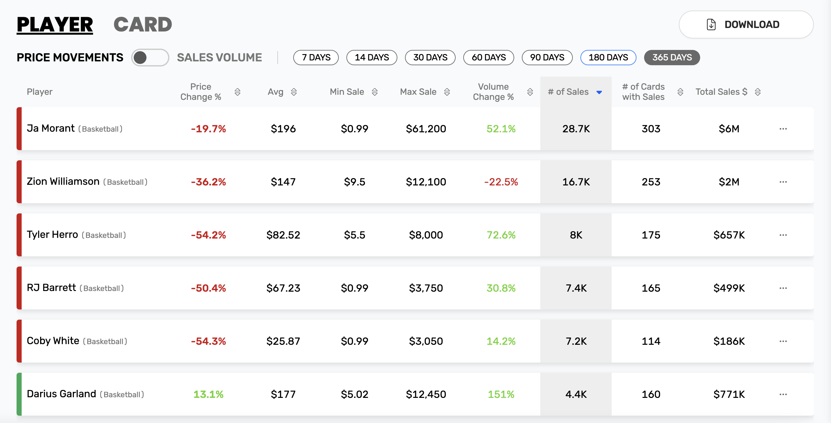Toggle Price Movements / Sales Volume switch
The image size is (831, 423).
point(150,58)
